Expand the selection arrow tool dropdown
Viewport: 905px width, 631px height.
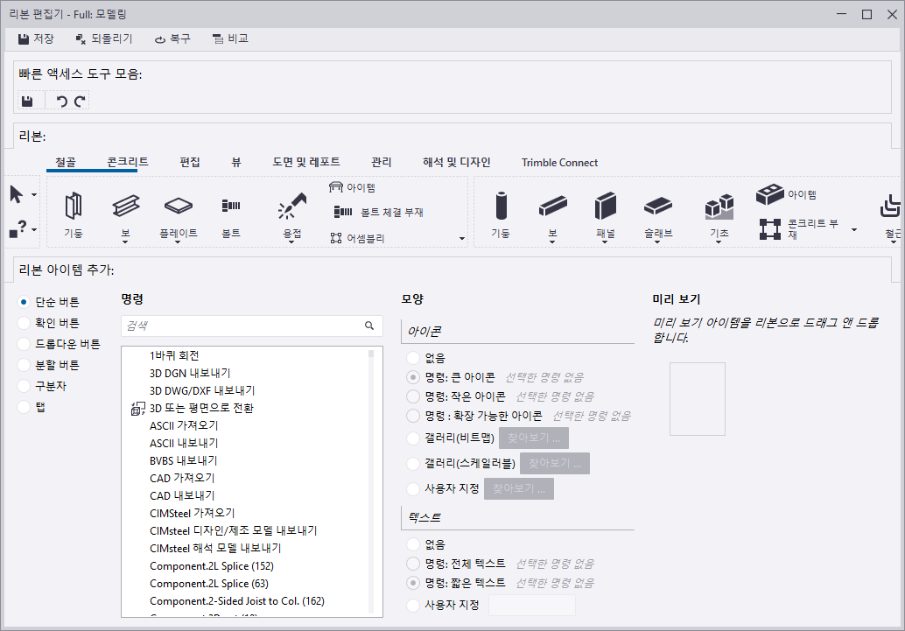pyautogui.click(x=34, y=194)
